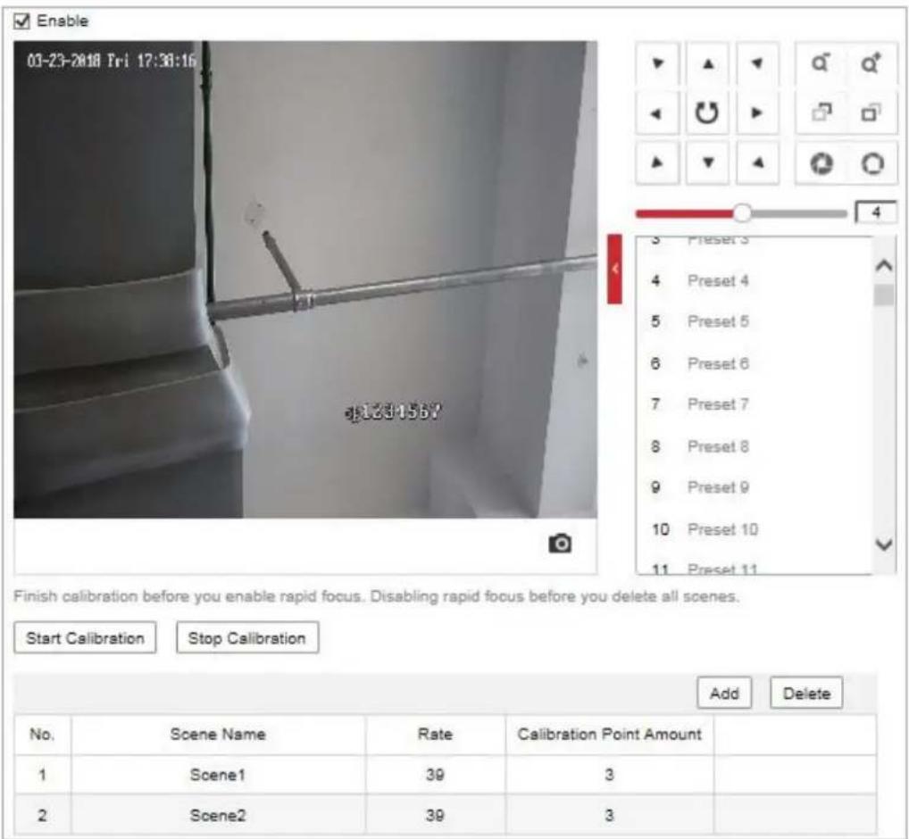Click the zoom out magnifier icon
Screen dimensions: 909x839
point(821,63)
